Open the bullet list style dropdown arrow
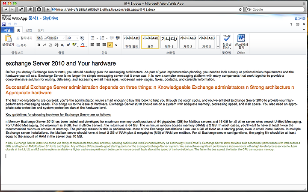308x192 pixels. tap(97, 38)
